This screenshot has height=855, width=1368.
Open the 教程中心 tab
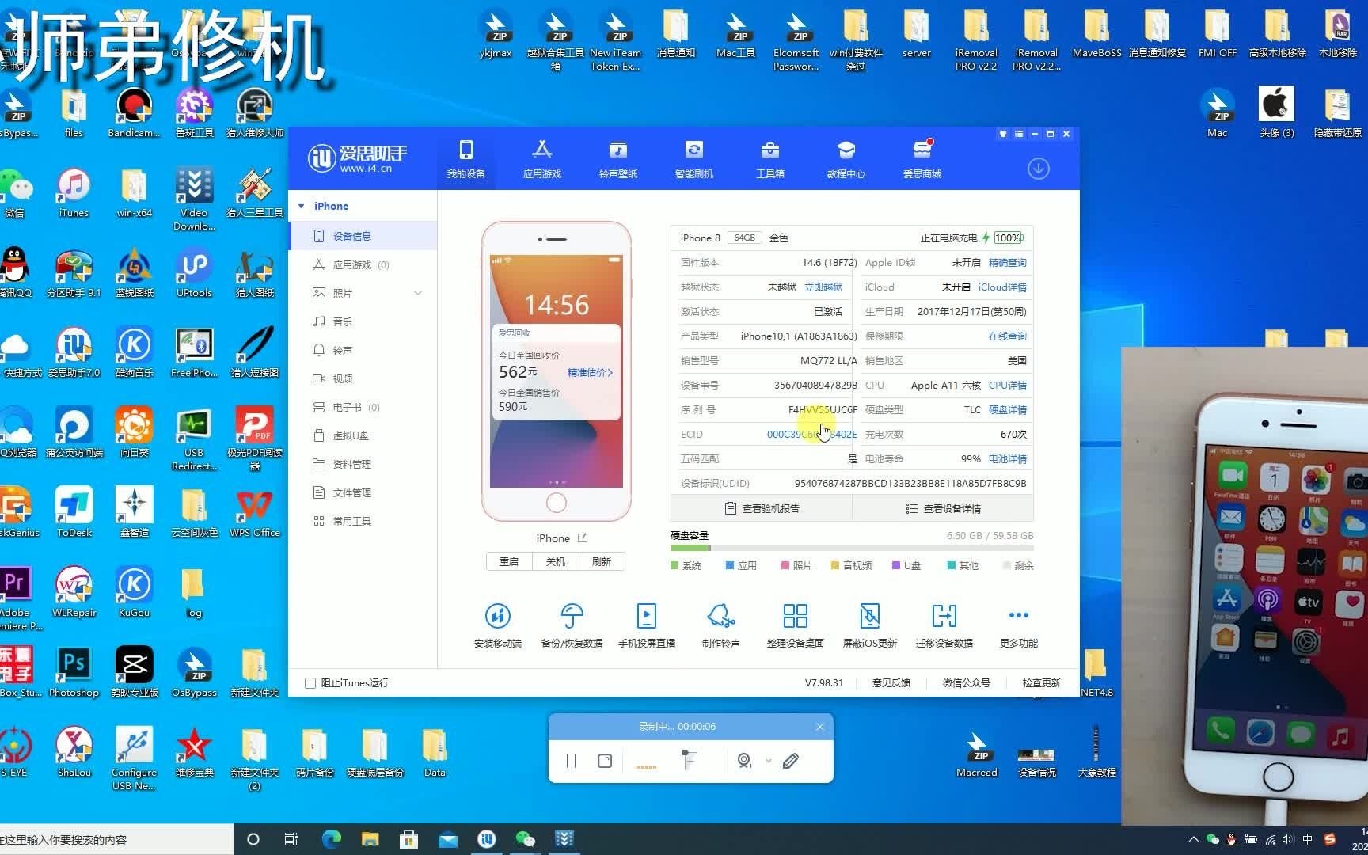[845, 159]
